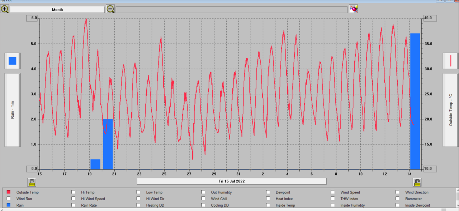Click the Outside Temp - °C axis label
The width and height of the screenshot is (459, 211).
(450, 110)
